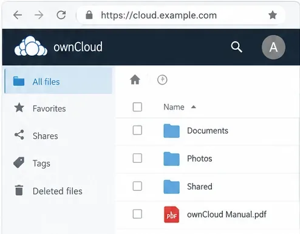
Task: Click the ownCloud cloud logo
Action: [31, 46]
